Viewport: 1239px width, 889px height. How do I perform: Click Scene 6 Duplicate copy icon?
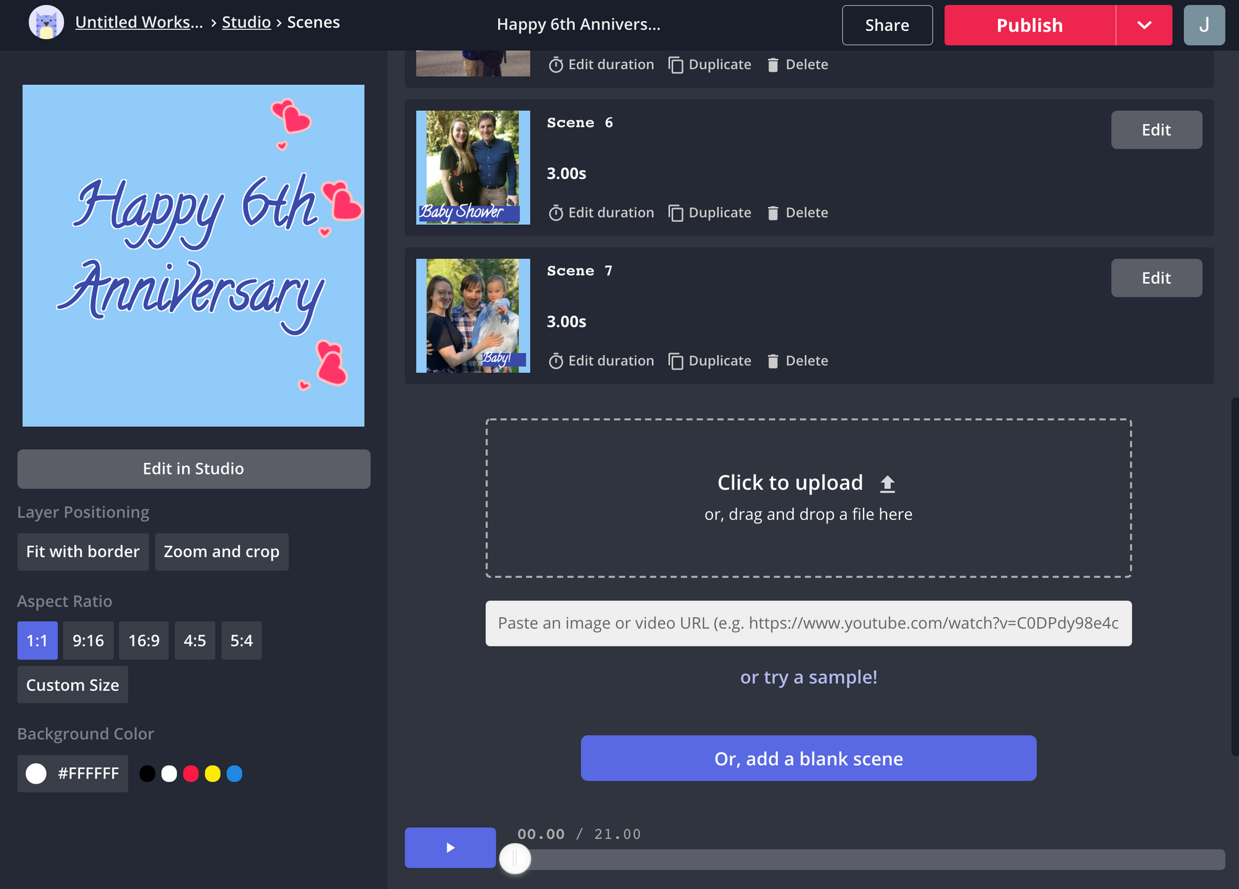tap(676, 213)
